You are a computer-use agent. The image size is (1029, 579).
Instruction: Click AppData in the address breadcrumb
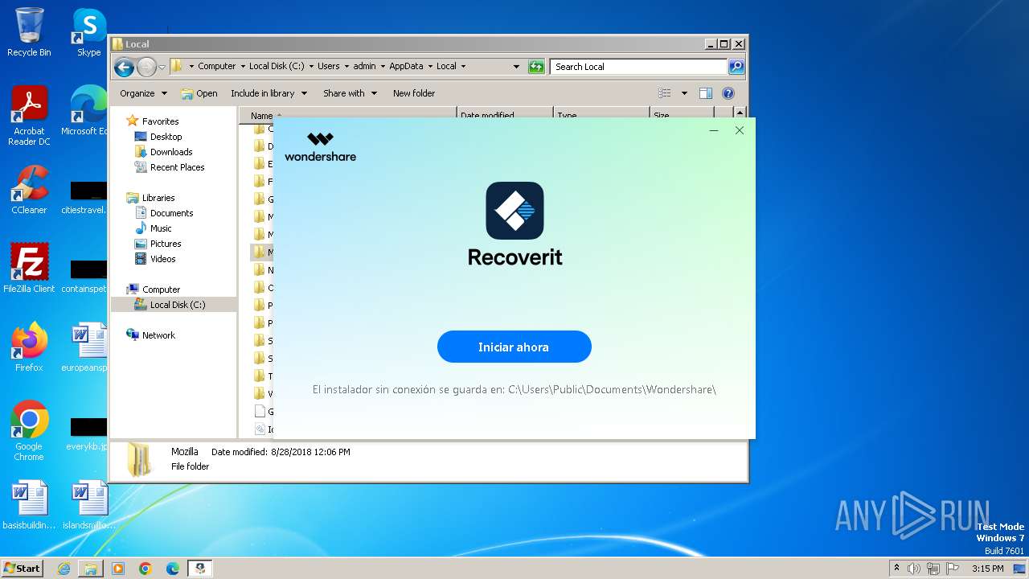[406, 67]
